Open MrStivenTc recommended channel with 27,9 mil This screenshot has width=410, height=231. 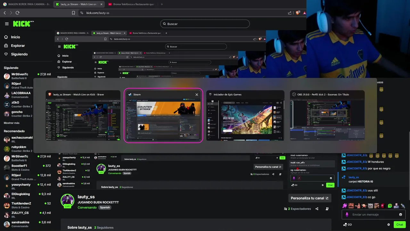[x=27, y=158]
